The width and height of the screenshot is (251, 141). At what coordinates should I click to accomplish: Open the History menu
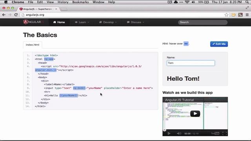coord(63,2)
